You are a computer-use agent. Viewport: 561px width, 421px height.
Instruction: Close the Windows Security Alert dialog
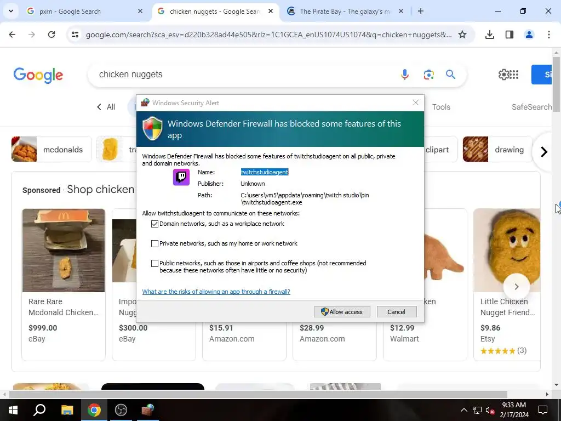415,103
